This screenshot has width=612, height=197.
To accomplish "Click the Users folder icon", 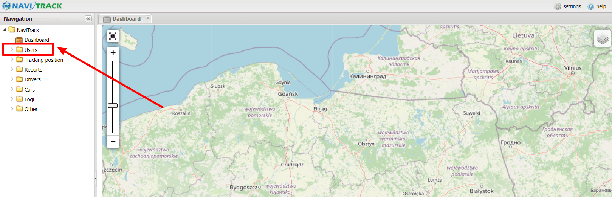I will 19,50.
